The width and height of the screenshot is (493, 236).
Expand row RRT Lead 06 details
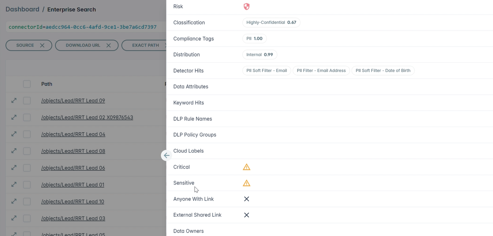tap(14, 167)
